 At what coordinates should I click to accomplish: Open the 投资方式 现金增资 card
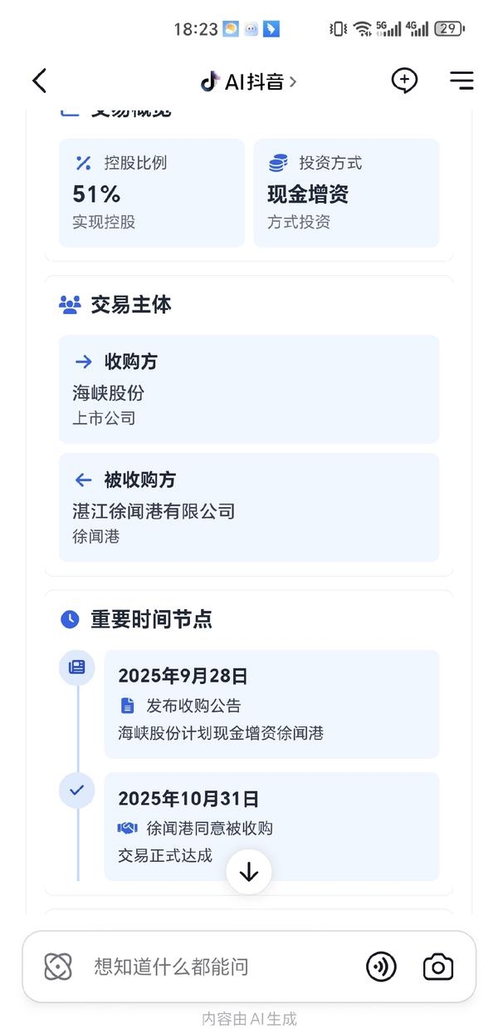[x=346, y=193]
